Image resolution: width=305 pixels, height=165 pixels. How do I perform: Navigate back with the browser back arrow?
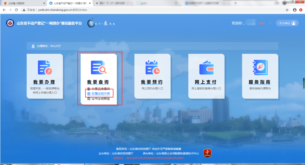[x=4, y=10]
